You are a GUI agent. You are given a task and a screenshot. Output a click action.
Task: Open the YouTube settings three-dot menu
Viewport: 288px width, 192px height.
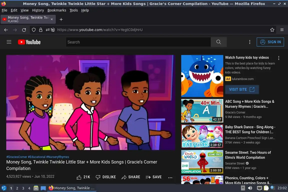tap(249, 42)
